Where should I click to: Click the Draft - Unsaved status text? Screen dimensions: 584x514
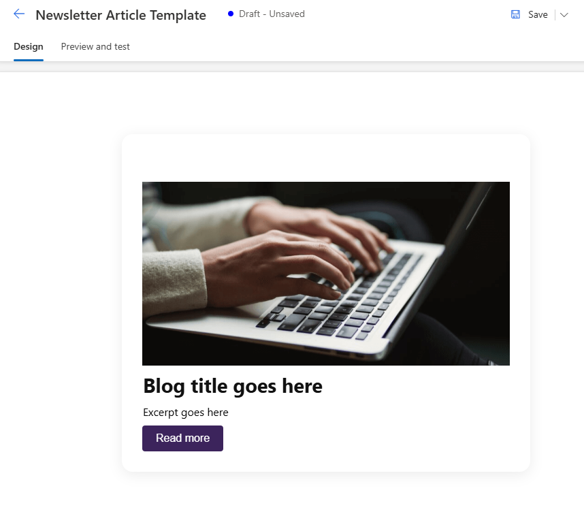[272, 14]
